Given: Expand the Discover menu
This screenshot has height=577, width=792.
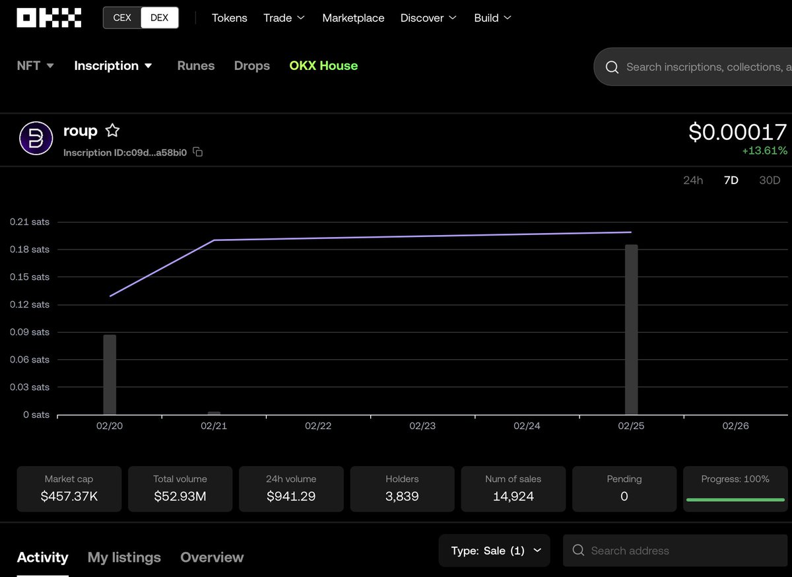Looking at the screenshot, I should coord(428,18).
